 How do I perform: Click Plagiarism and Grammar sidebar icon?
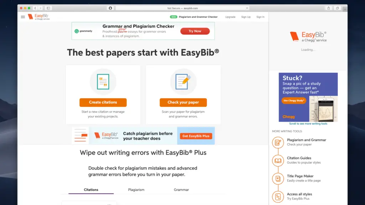click(278, 142)
